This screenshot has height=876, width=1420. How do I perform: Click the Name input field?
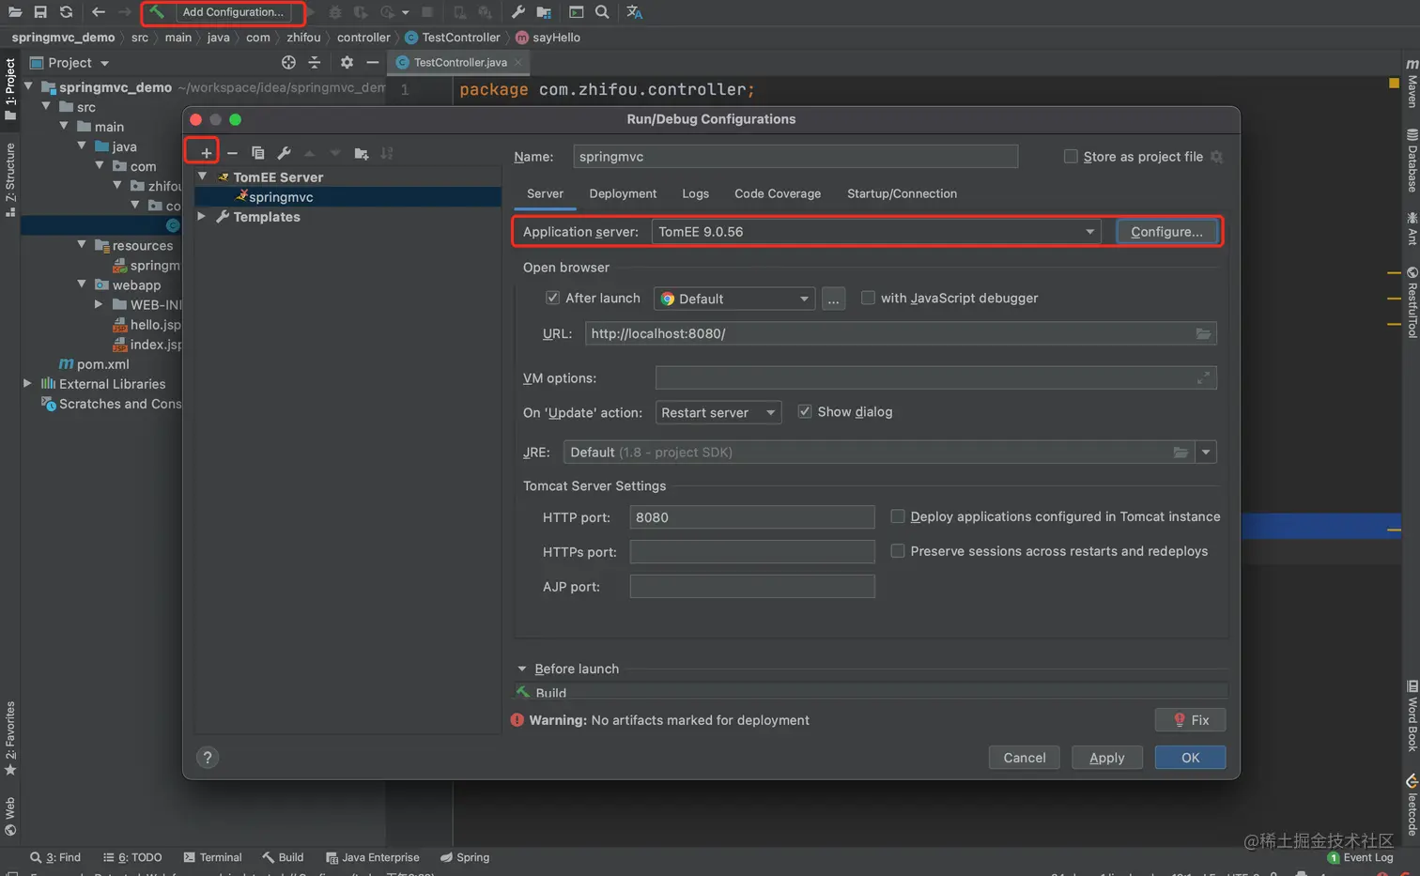[x=795, y=157]
